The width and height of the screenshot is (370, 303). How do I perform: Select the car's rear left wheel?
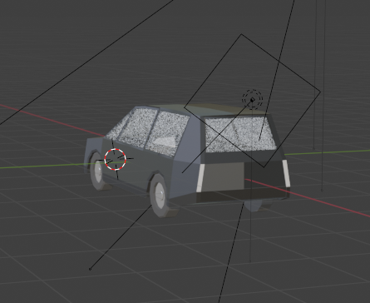tap(160, 195)
